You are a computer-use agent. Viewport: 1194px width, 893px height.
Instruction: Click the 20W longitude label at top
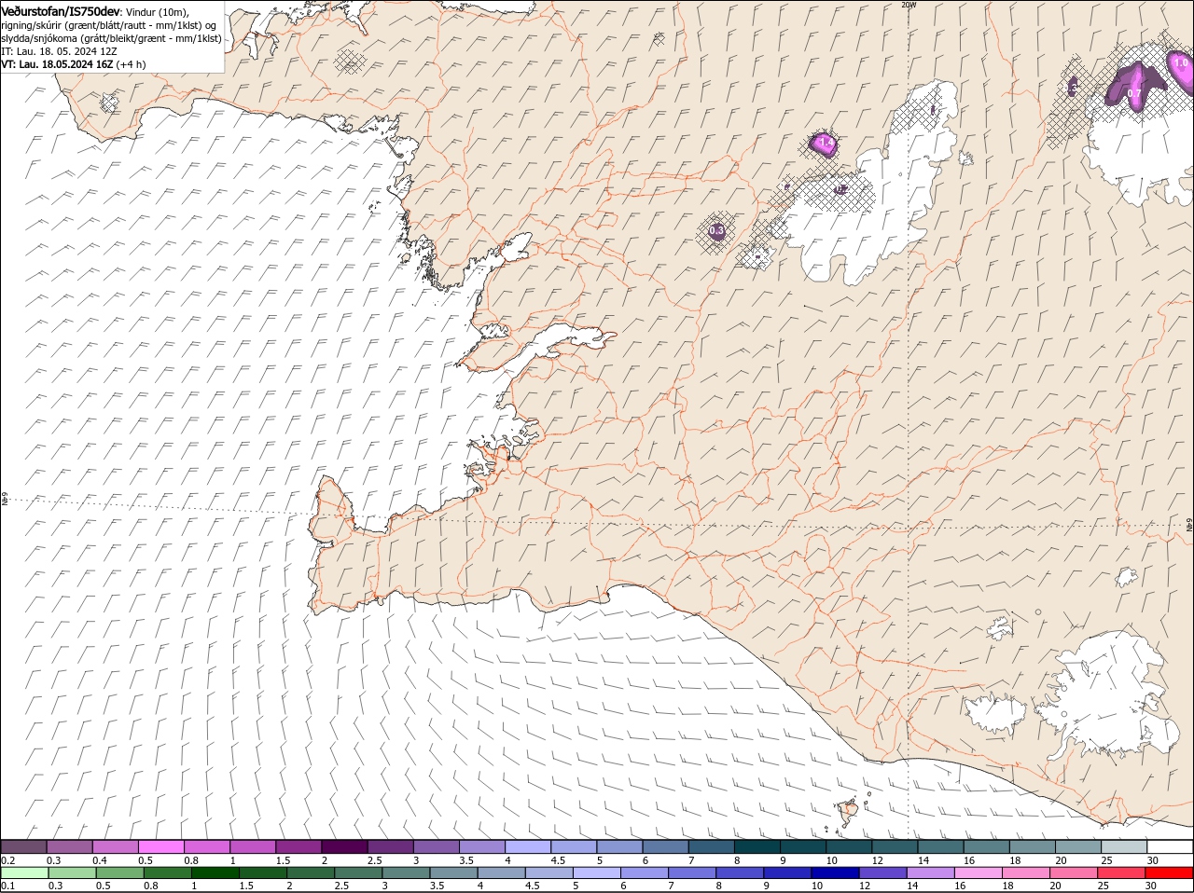coord(909,5)
